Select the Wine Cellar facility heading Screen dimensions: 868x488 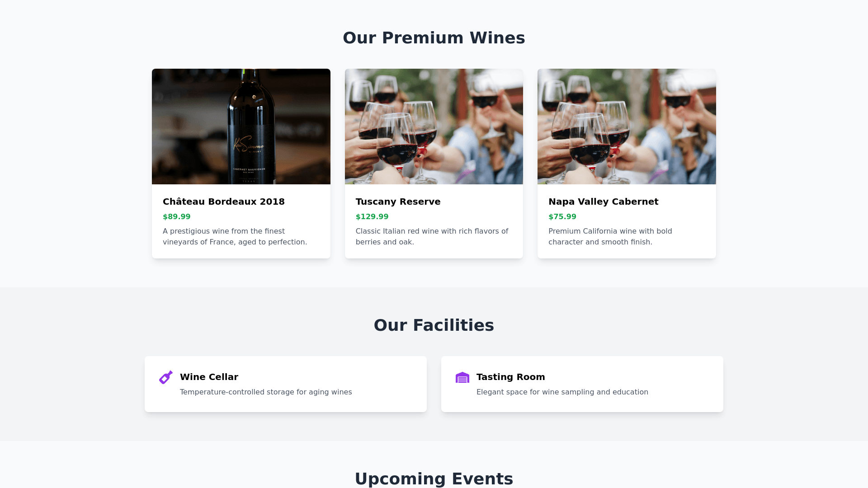click(209, 377)
